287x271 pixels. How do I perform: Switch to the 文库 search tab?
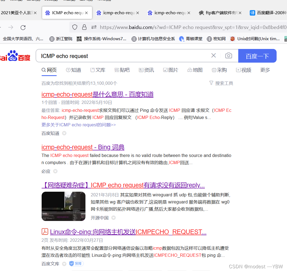[98, 70]
